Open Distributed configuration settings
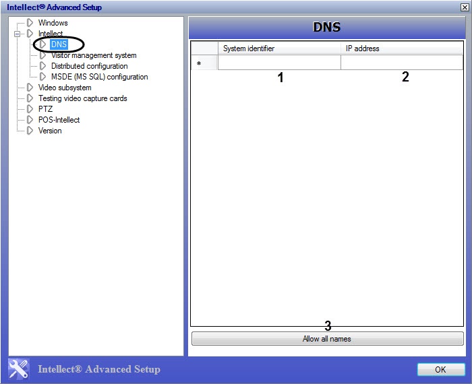472x384 pixels. [90, 66]
